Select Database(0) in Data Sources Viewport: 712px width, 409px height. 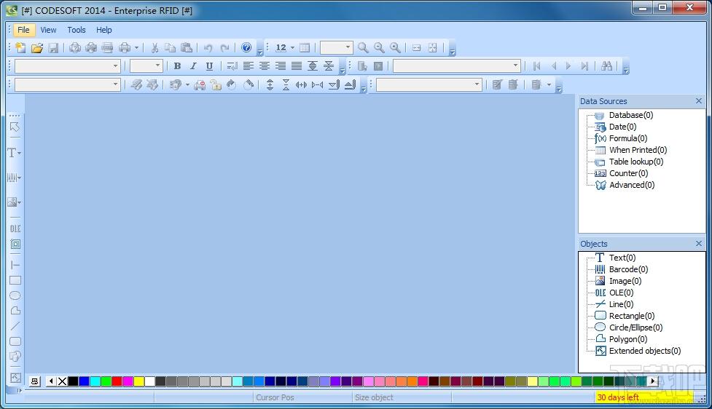[630, 115]
